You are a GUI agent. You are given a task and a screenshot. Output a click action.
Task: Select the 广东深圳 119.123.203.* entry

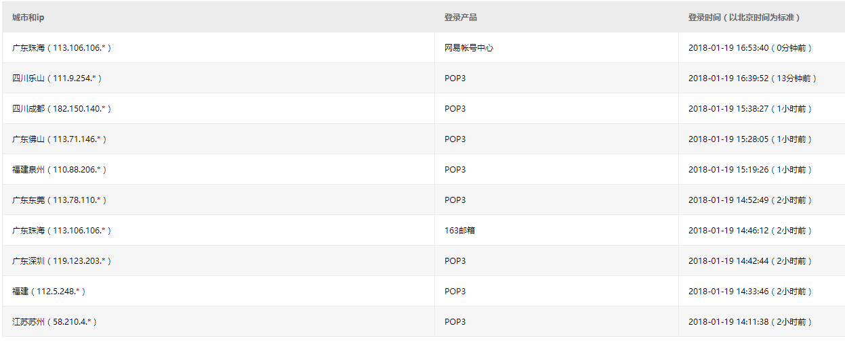62,261
